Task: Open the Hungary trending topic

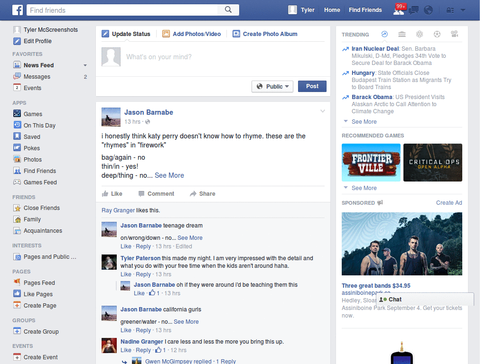Action: 363,73
